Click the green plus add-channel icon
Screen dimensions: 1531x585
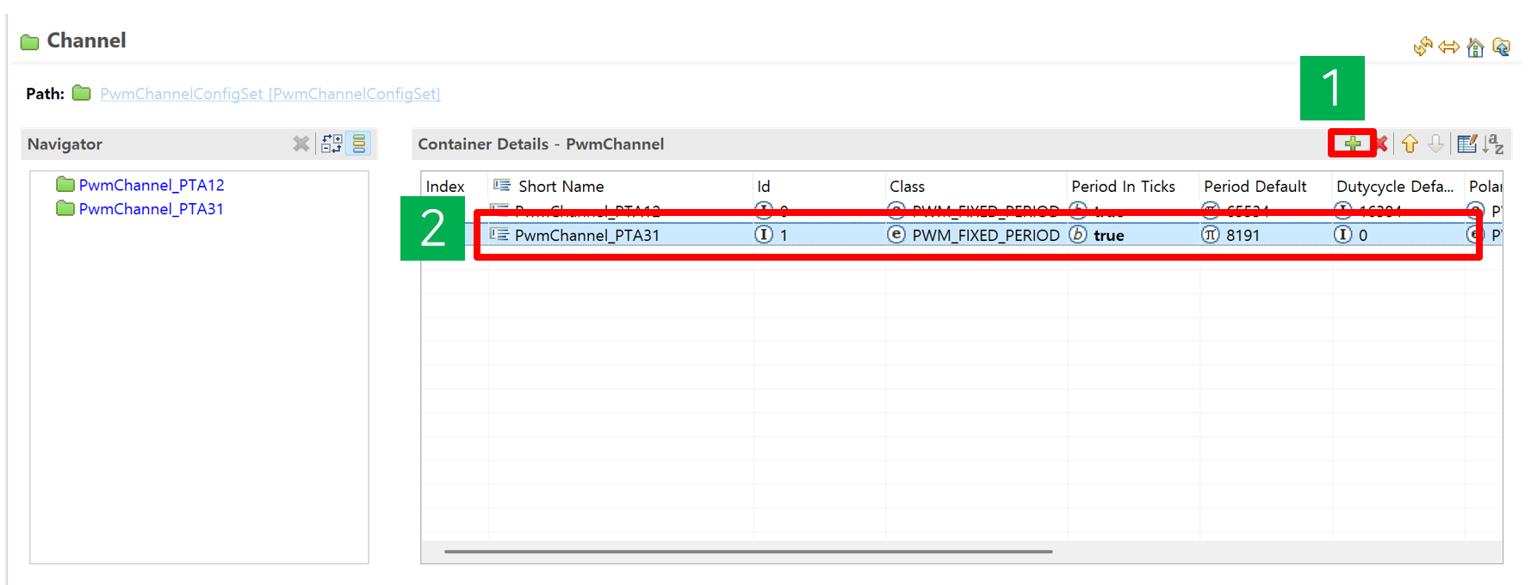click(1352, 144)
